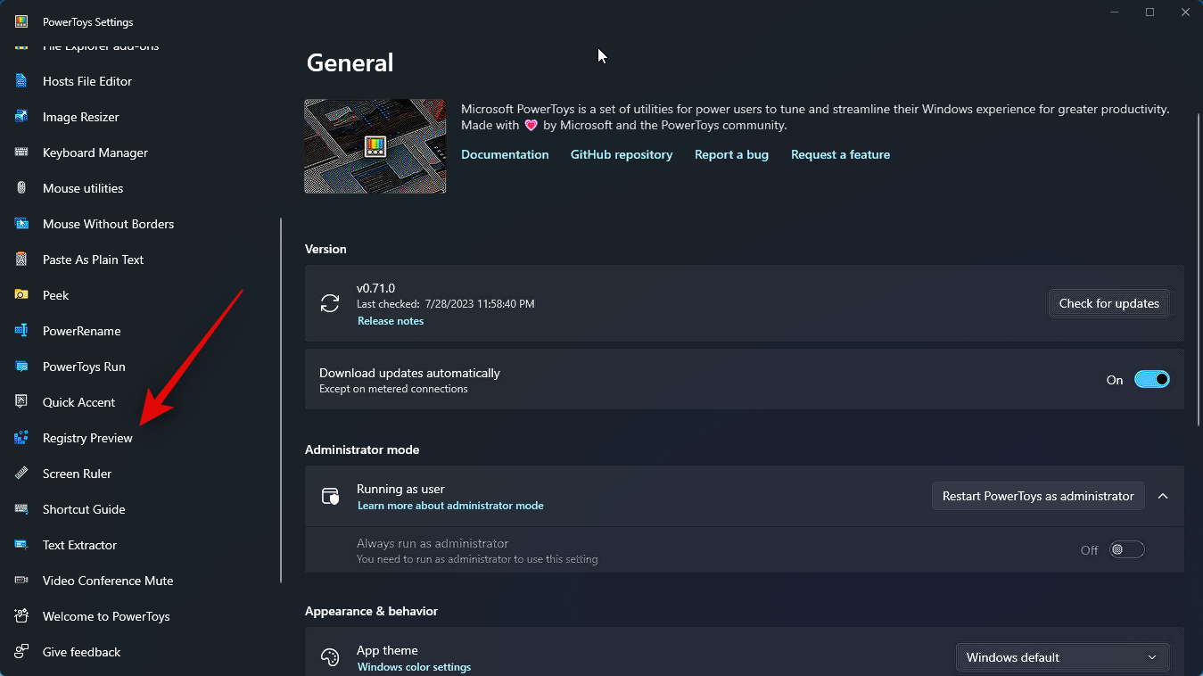Toggle the Always run as administrator switch
Image resolution: width=1203 pixels, height=676 pixels.
[1127, 550]
